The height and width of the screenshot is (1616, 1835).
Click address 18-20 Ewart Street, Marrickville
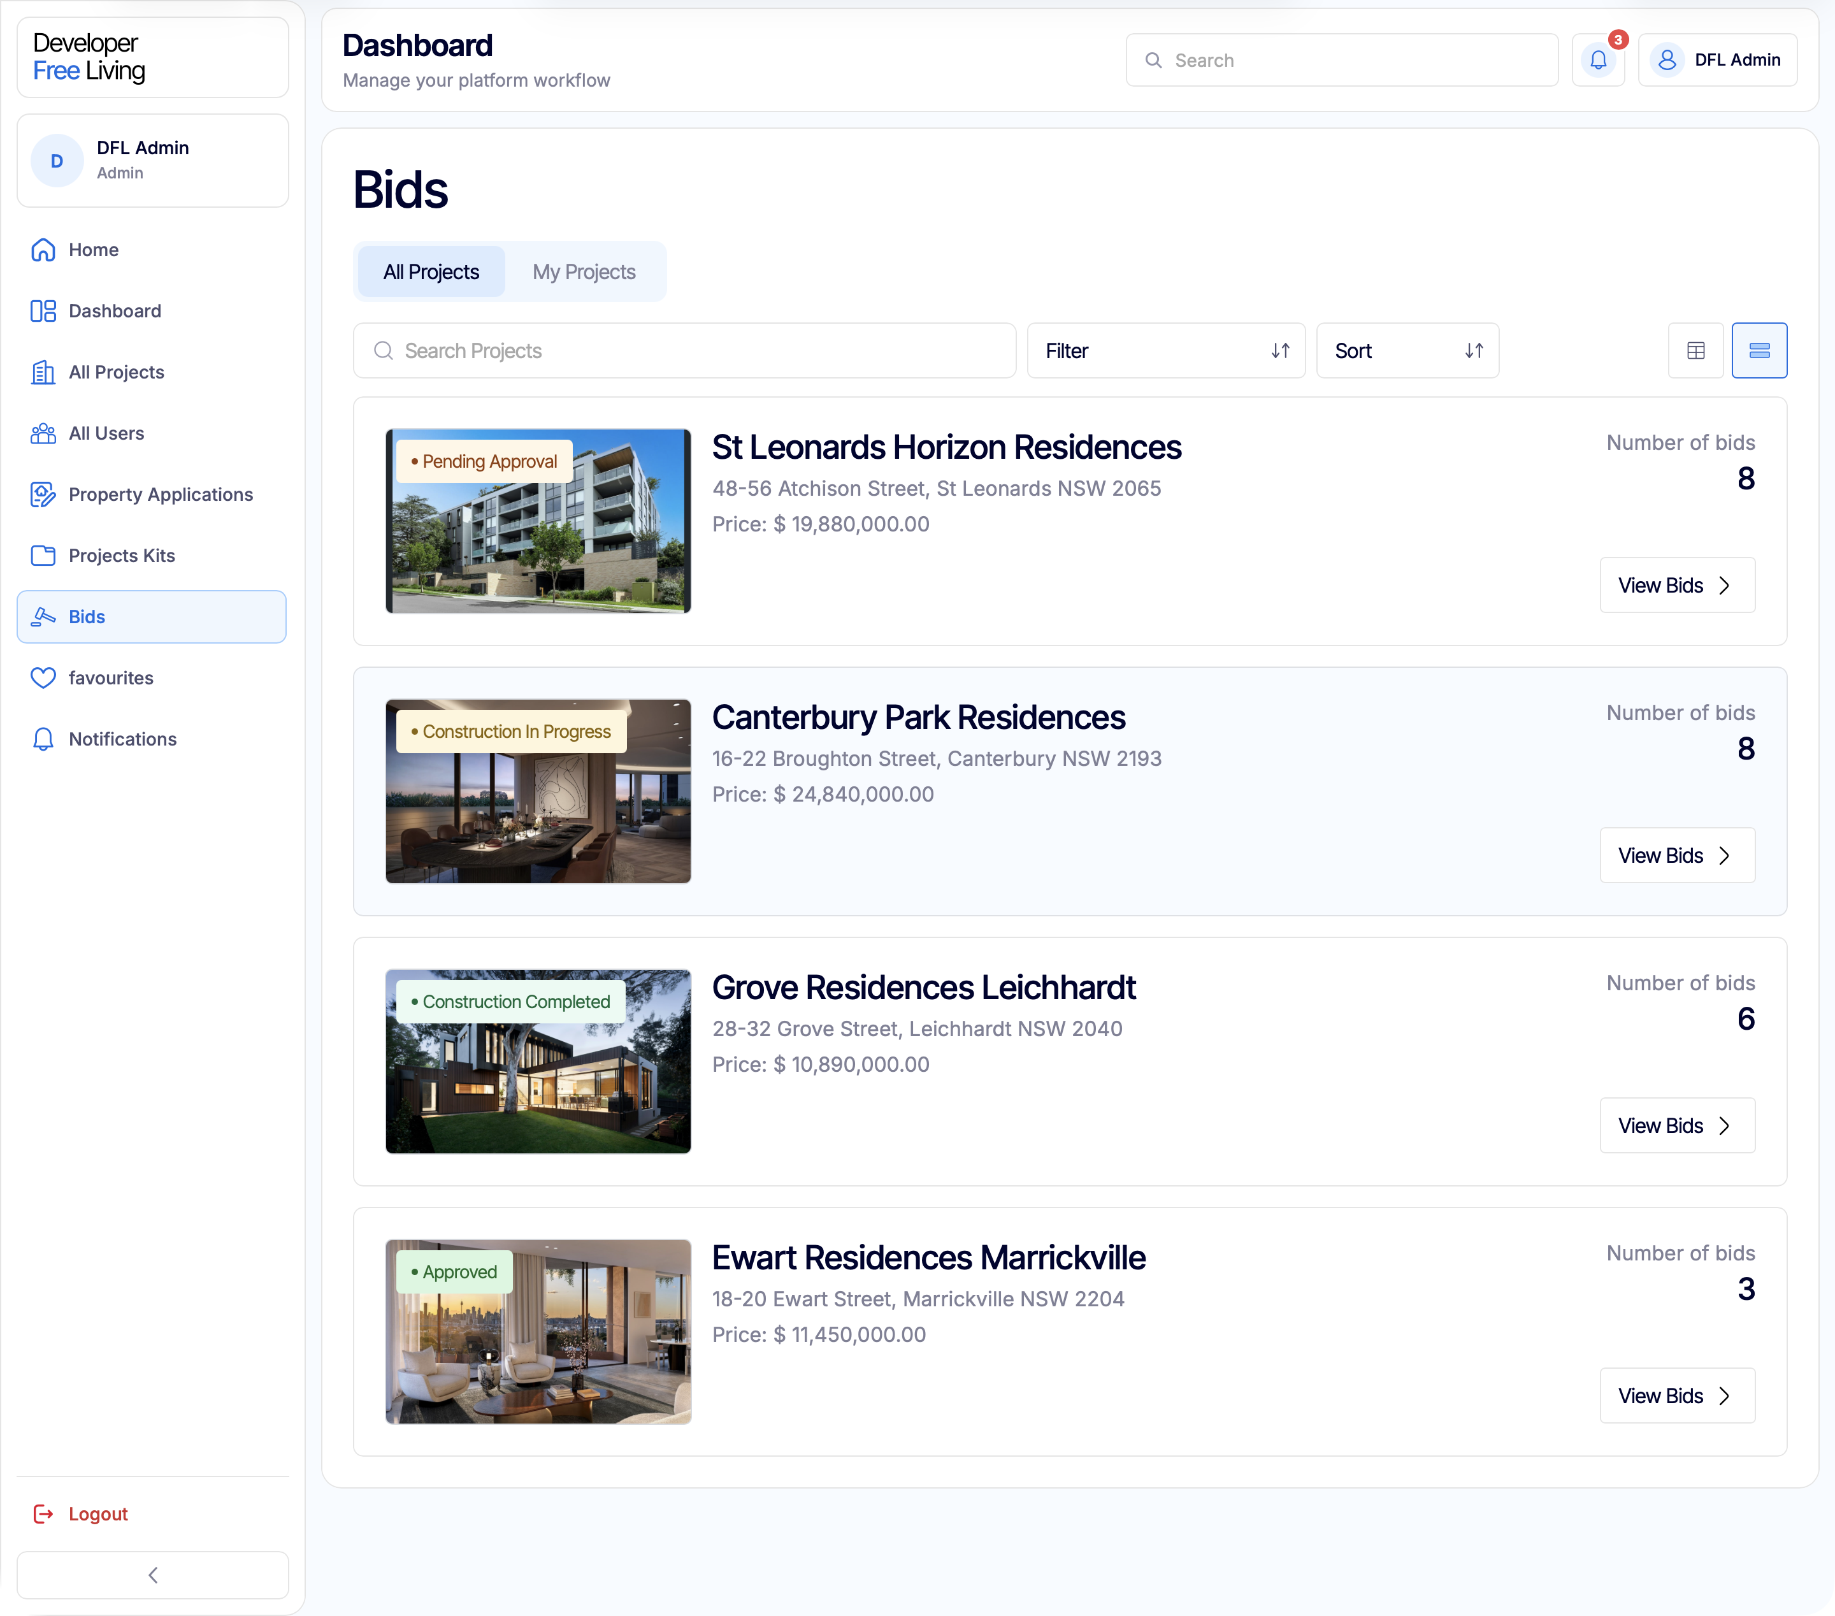[x=917, y=1299]
